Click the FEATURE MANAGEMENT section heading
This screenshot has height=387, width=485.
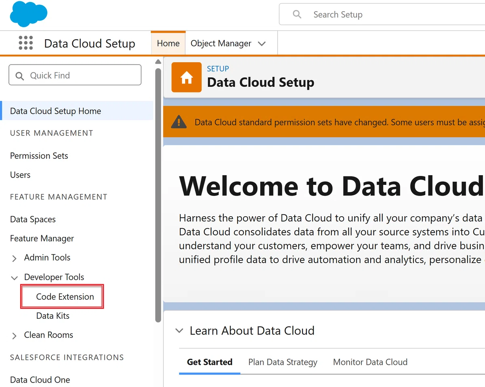click(x=59, y=197)
